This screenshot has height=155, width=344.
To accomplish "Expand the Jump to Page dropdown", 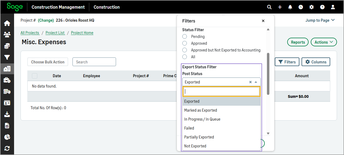I will [320, 20].
